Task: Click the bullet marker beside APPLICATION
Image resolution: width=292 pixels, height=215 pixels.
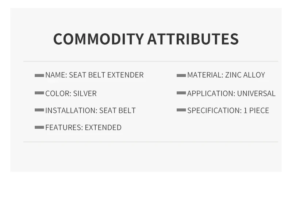Action: click(x=181, y=93)
